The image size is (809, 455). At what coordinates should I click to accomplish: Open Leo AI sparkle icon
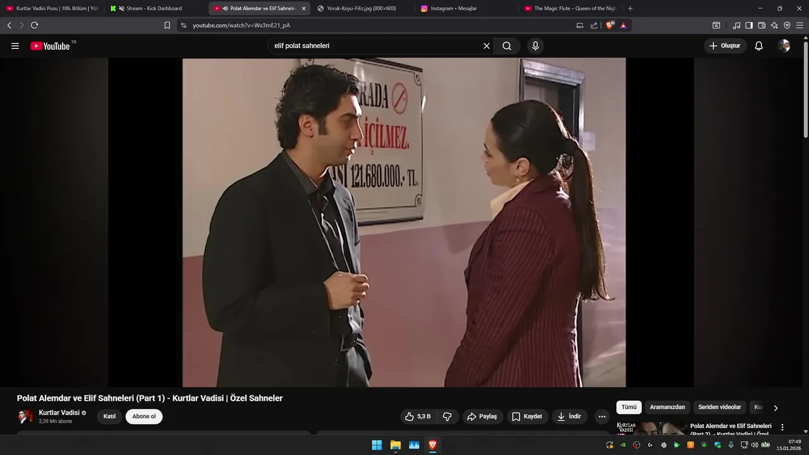[x=774, y=25]
